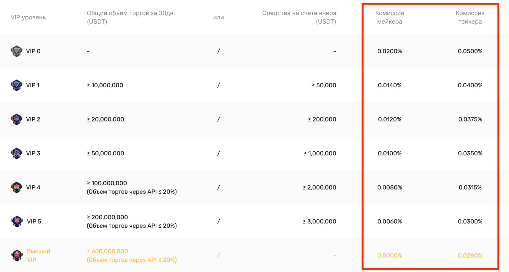Click the VIP 2 badge icon
This screenshot has height=272, width=509.
tap(17, 119)
